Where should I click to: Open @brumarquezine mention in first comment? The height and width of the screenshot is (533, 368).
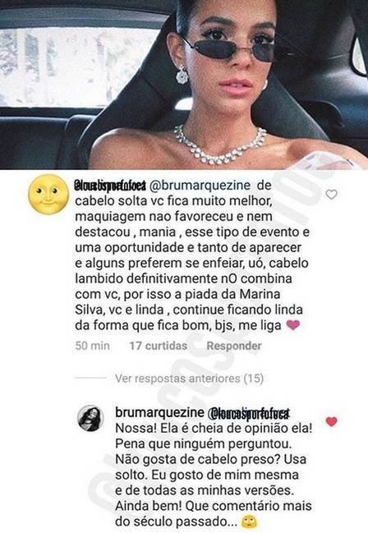[x=200, y=186]
